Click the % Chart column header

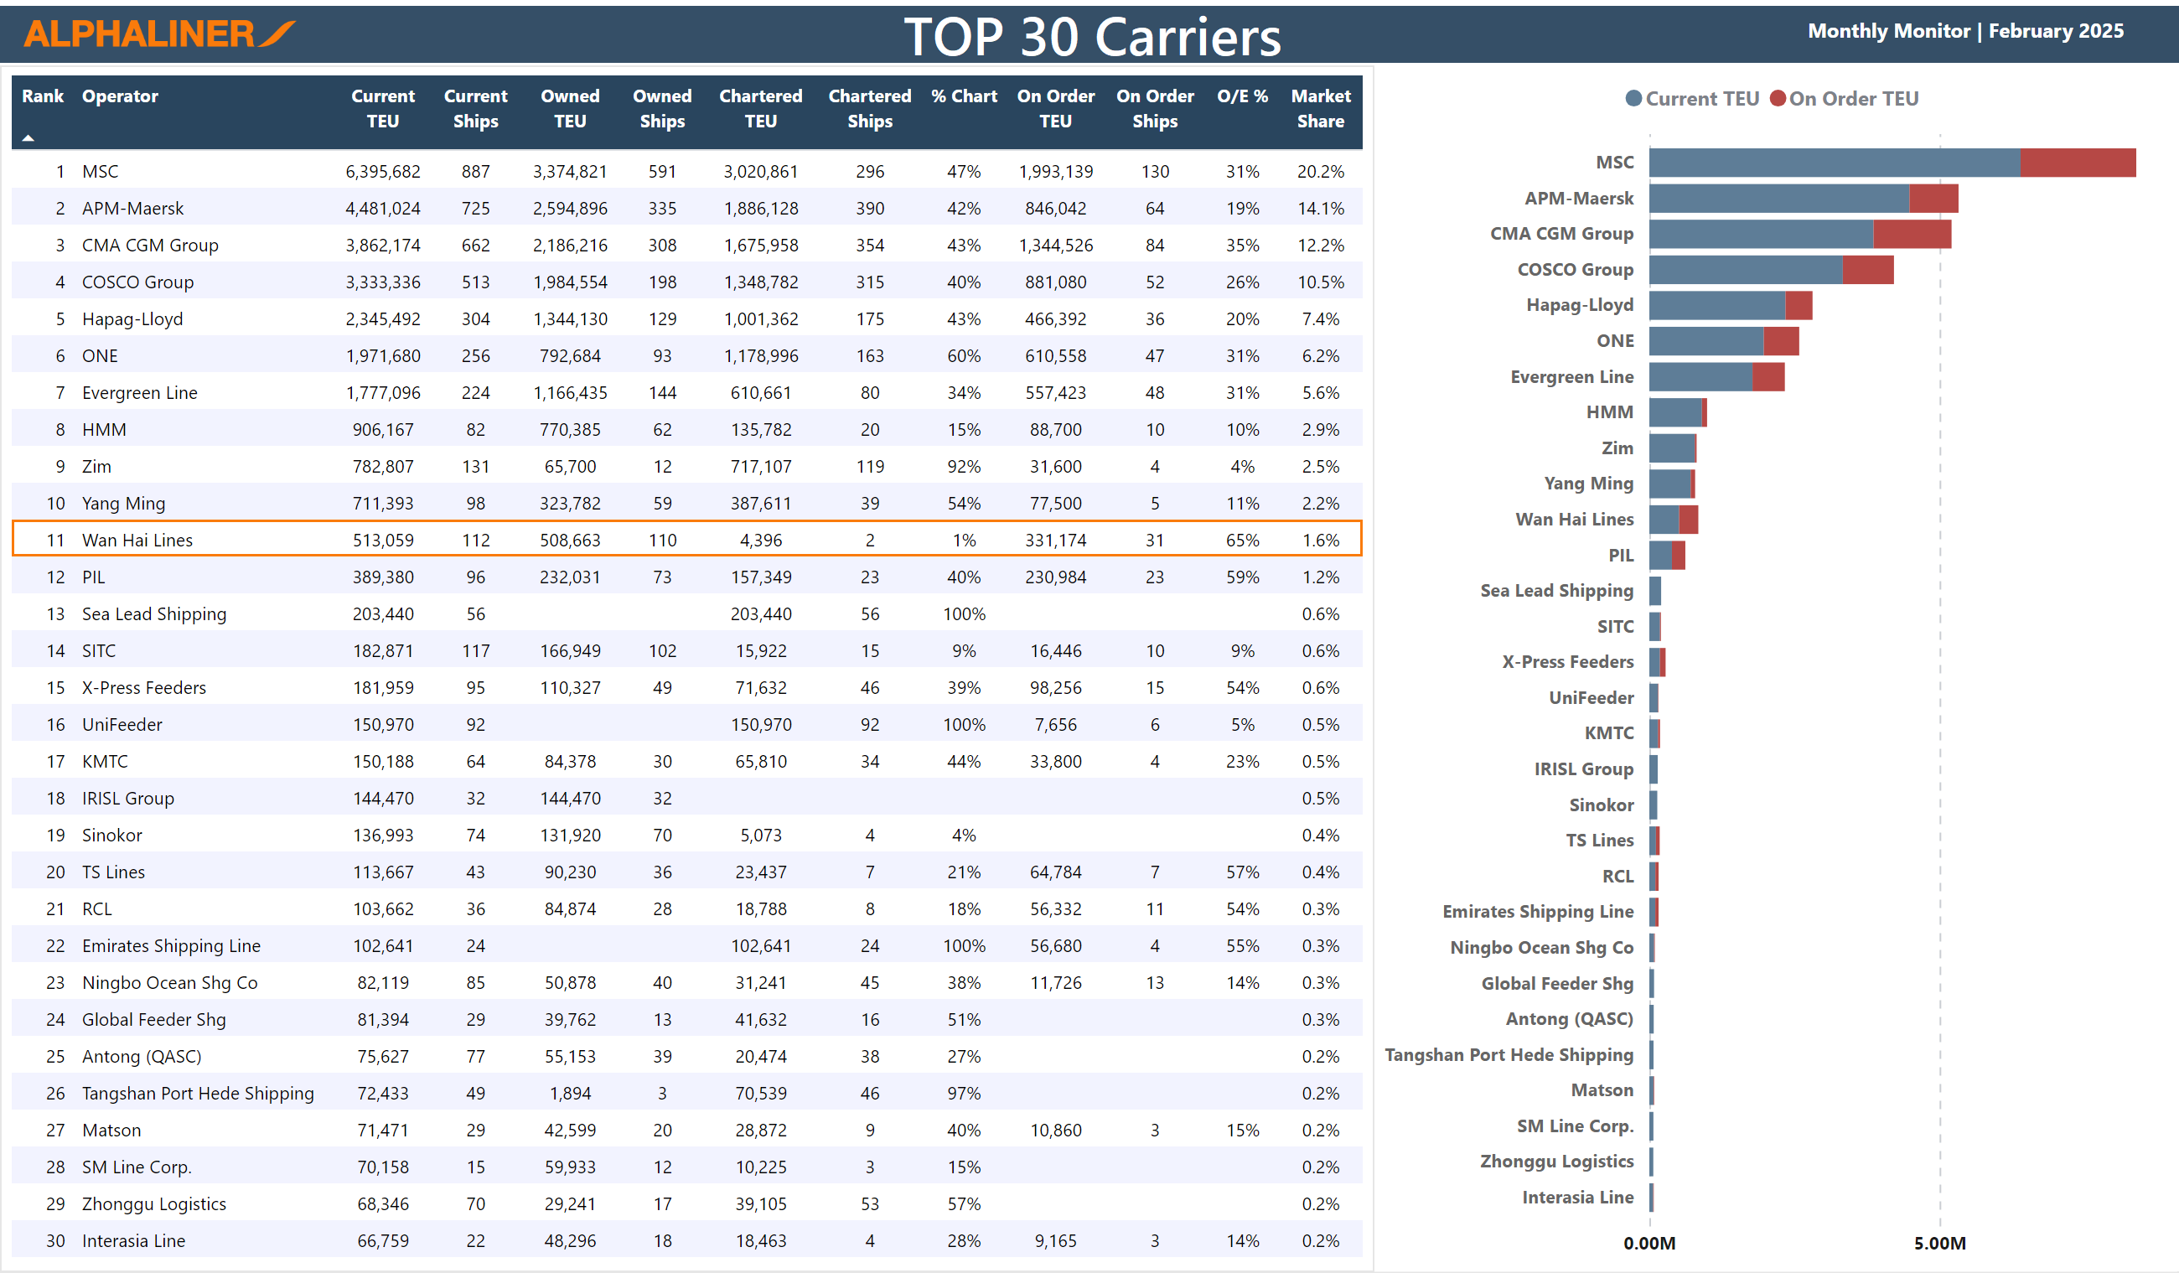click(x=963, y=96)
